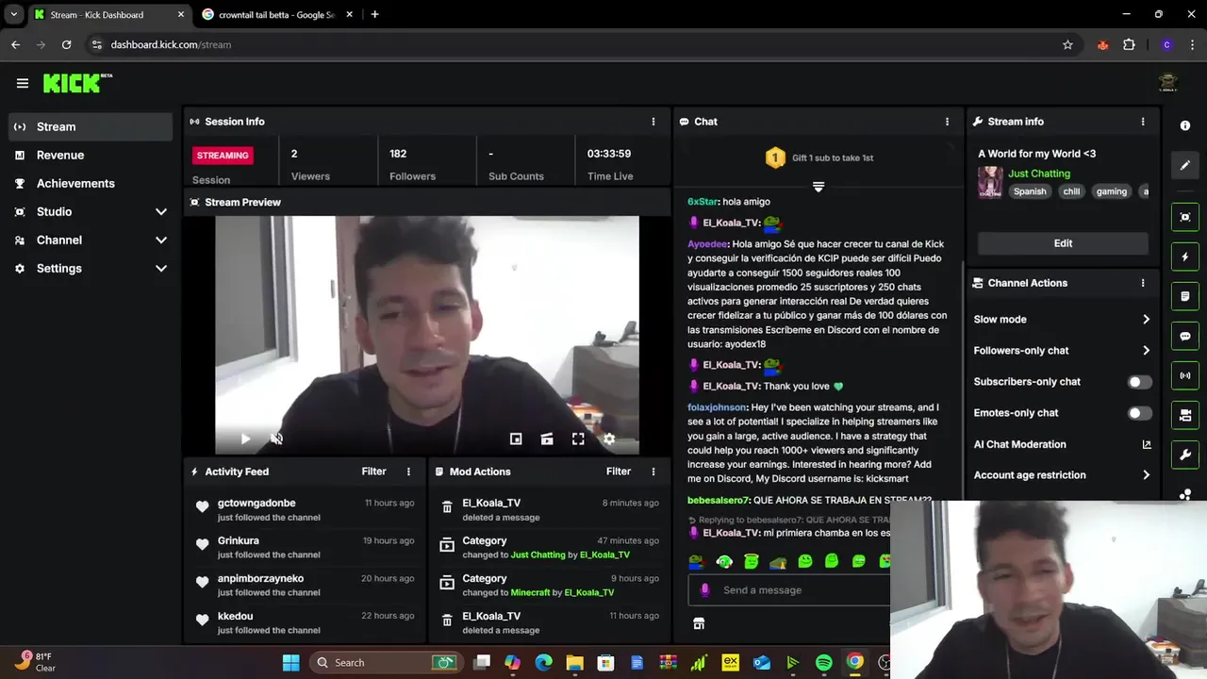Go to Achievements in the sidebar
1207x679 pixels.
pyautogui.click(x=91, y=183)
